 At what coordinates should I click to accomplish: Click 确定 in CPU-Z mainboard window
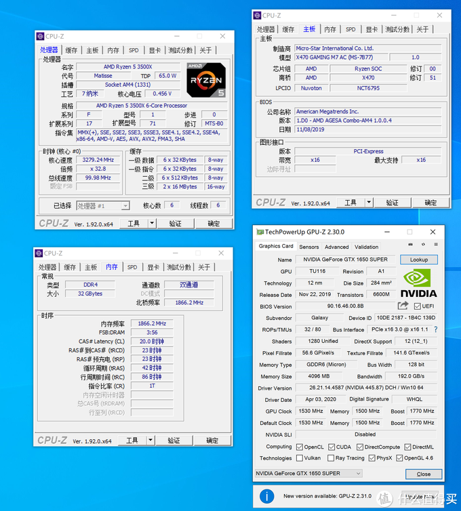[x=430, y=203]
